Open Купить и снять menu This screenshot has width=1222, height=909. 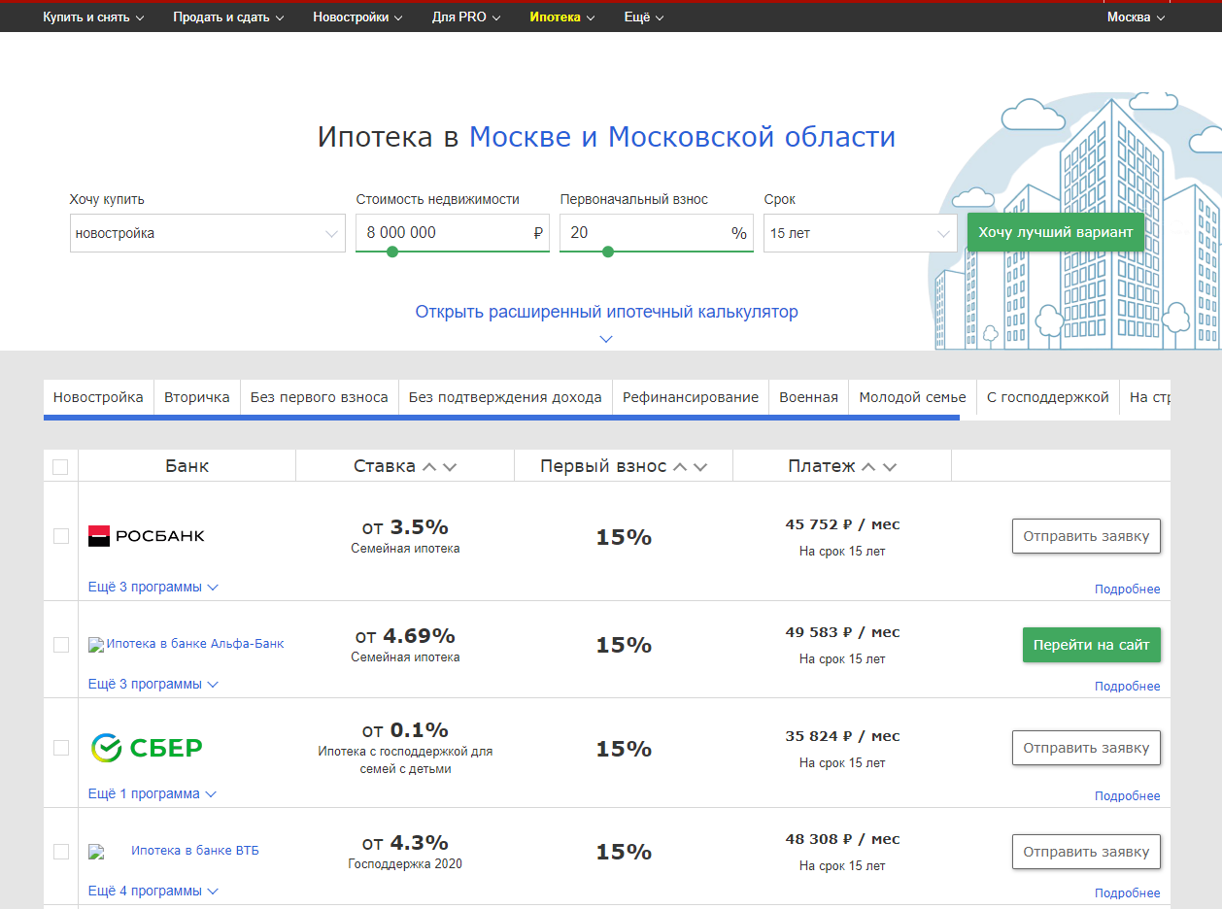[x=93, y=17]
